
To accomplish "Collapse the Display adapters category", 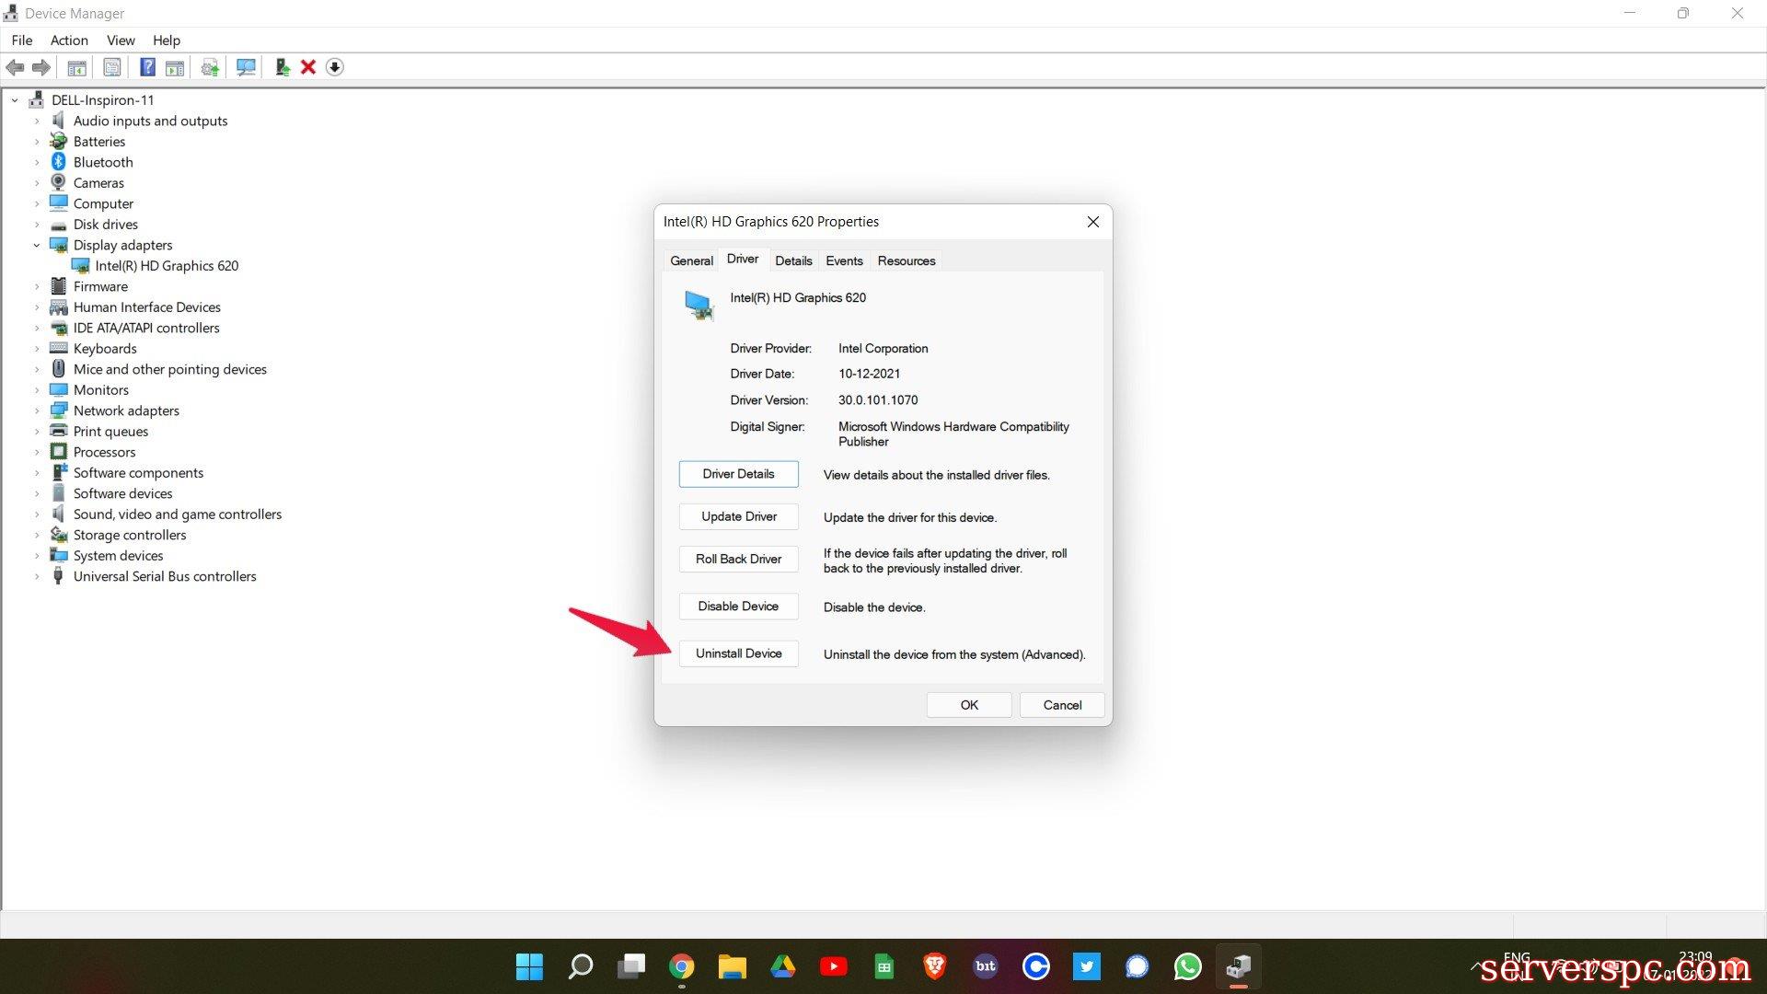I will pos(37,245).
